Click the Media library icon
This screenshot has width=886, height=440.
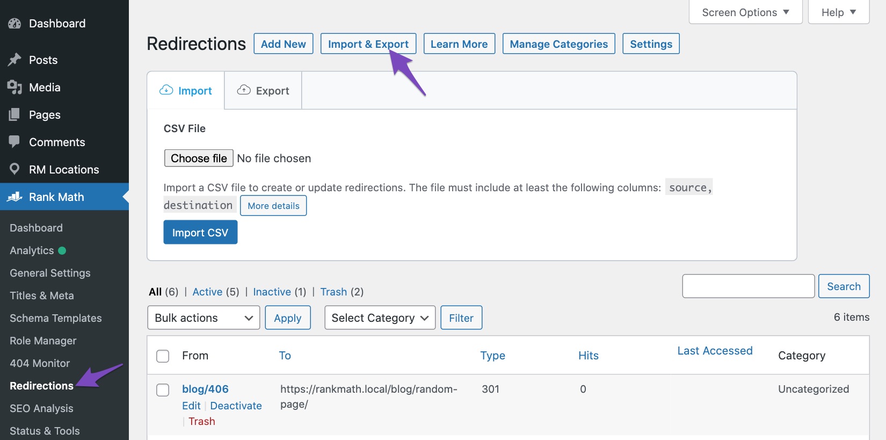[14, 87]
